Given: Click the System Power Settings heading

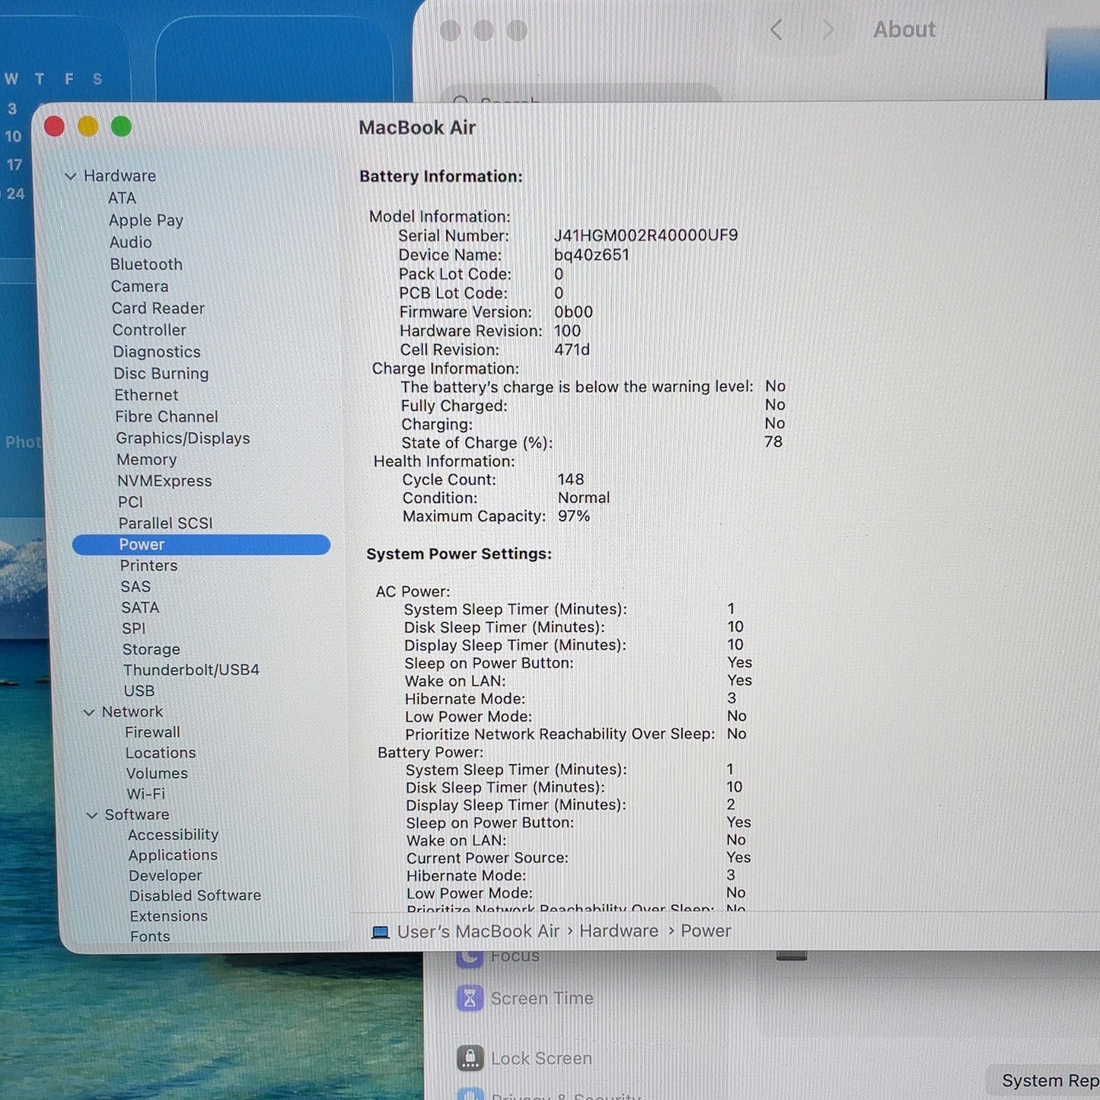Looking at the screenshot, I should (459, 554).
